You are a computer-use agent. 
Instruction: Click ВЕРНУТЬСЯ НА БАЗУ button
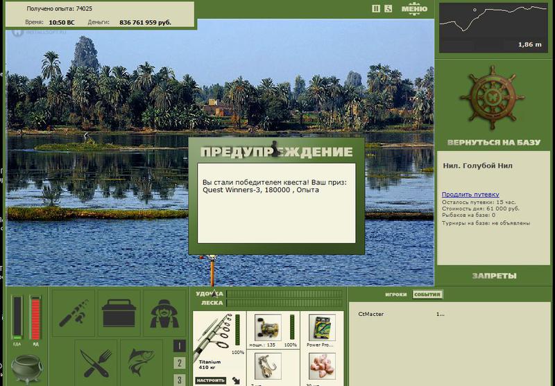click(494, 143)
